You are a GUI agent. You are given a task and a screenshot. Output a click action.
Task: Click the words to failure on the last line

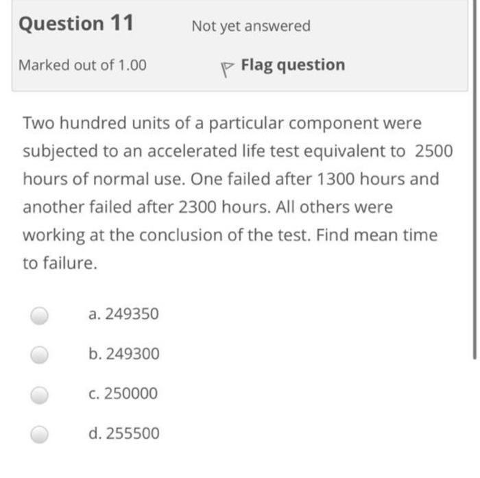[60, 263]
